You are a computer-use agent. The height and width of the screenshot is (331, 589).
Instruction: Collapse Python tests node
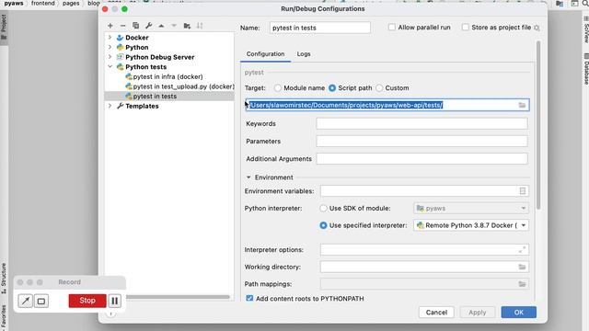[110, 67]
